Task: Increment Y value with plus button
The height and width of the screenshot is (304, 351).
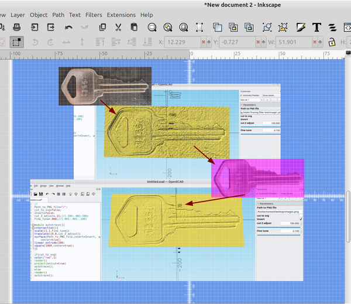Action: point(263,42)
